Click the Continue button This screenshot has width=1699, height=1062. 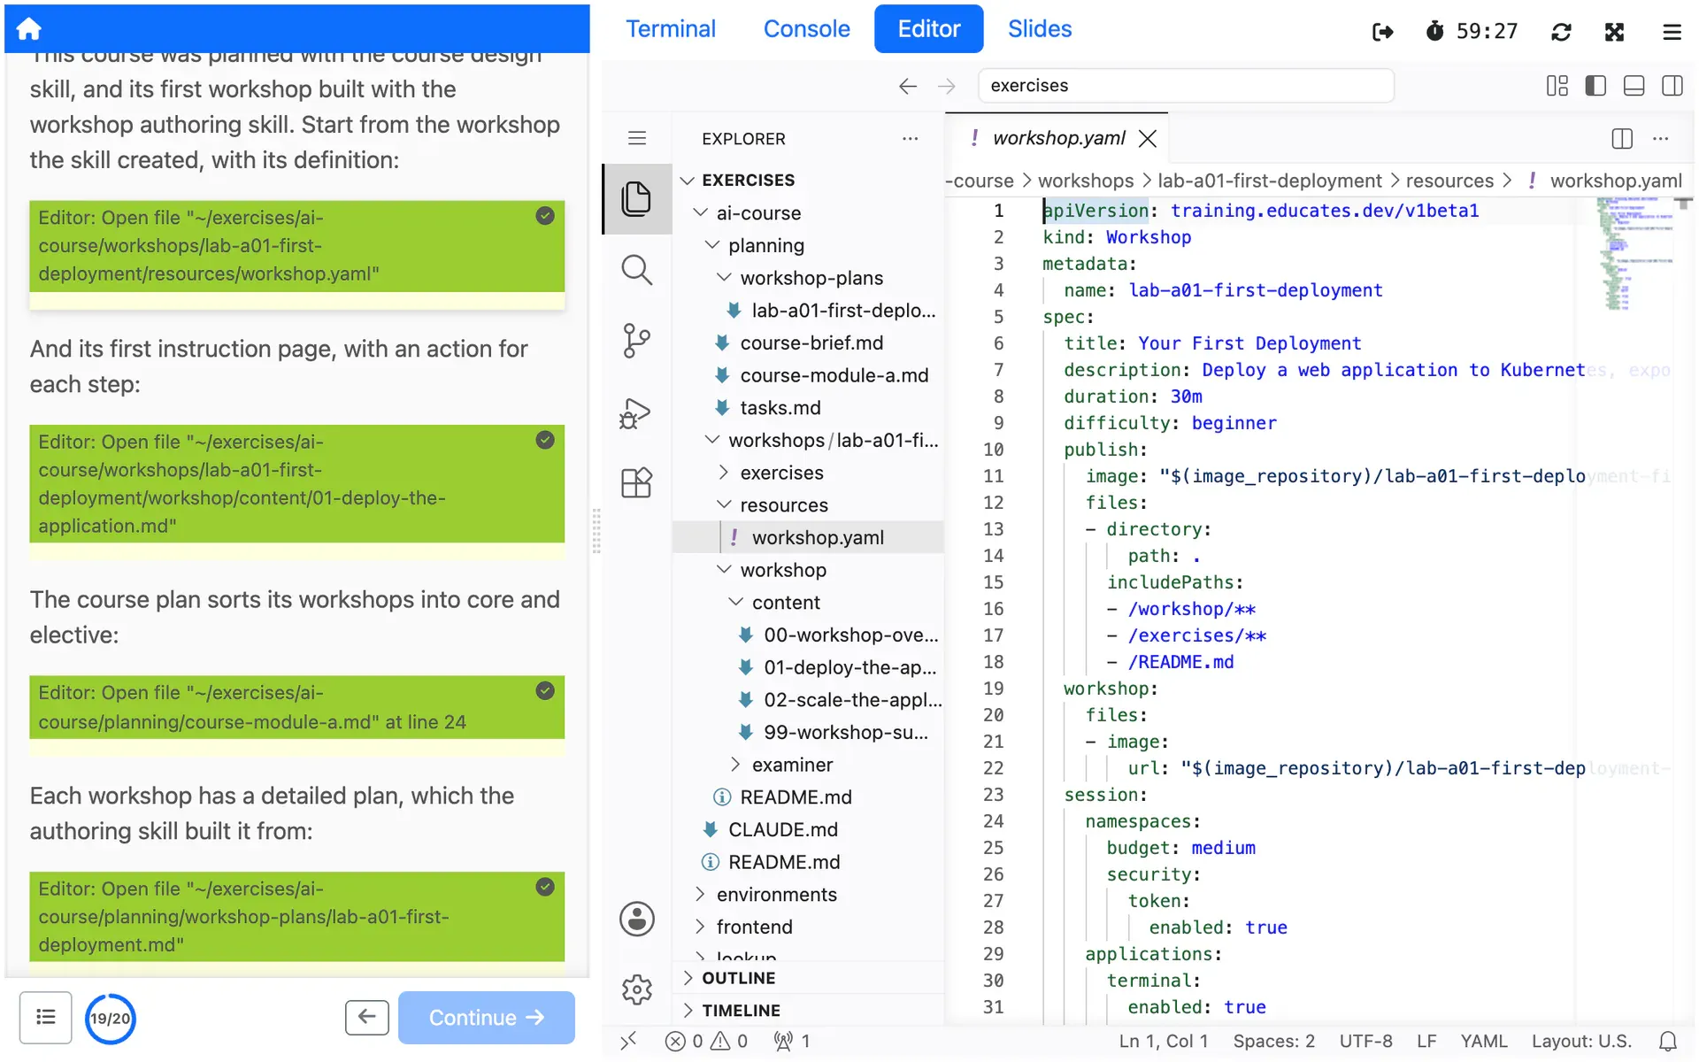tap(486, 1018)
